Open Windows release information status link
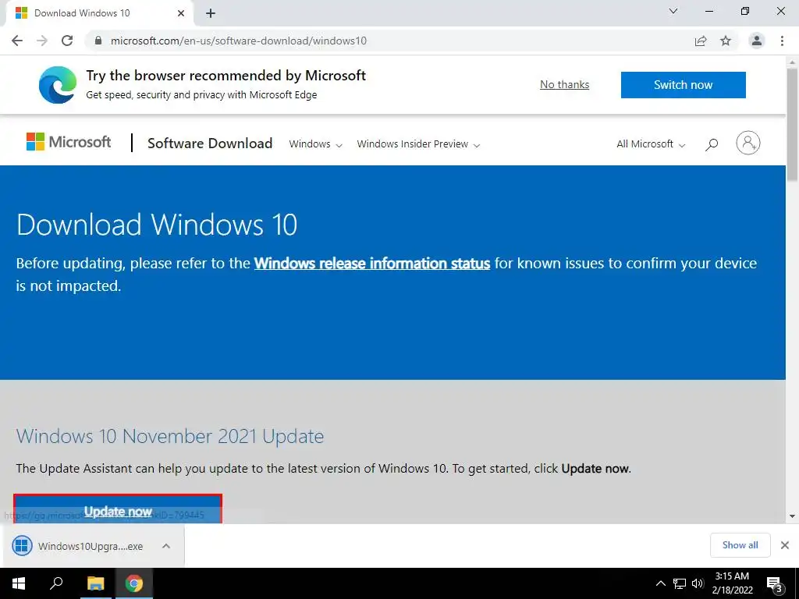Viewport: 799px width, 599px height. point(372,264)
